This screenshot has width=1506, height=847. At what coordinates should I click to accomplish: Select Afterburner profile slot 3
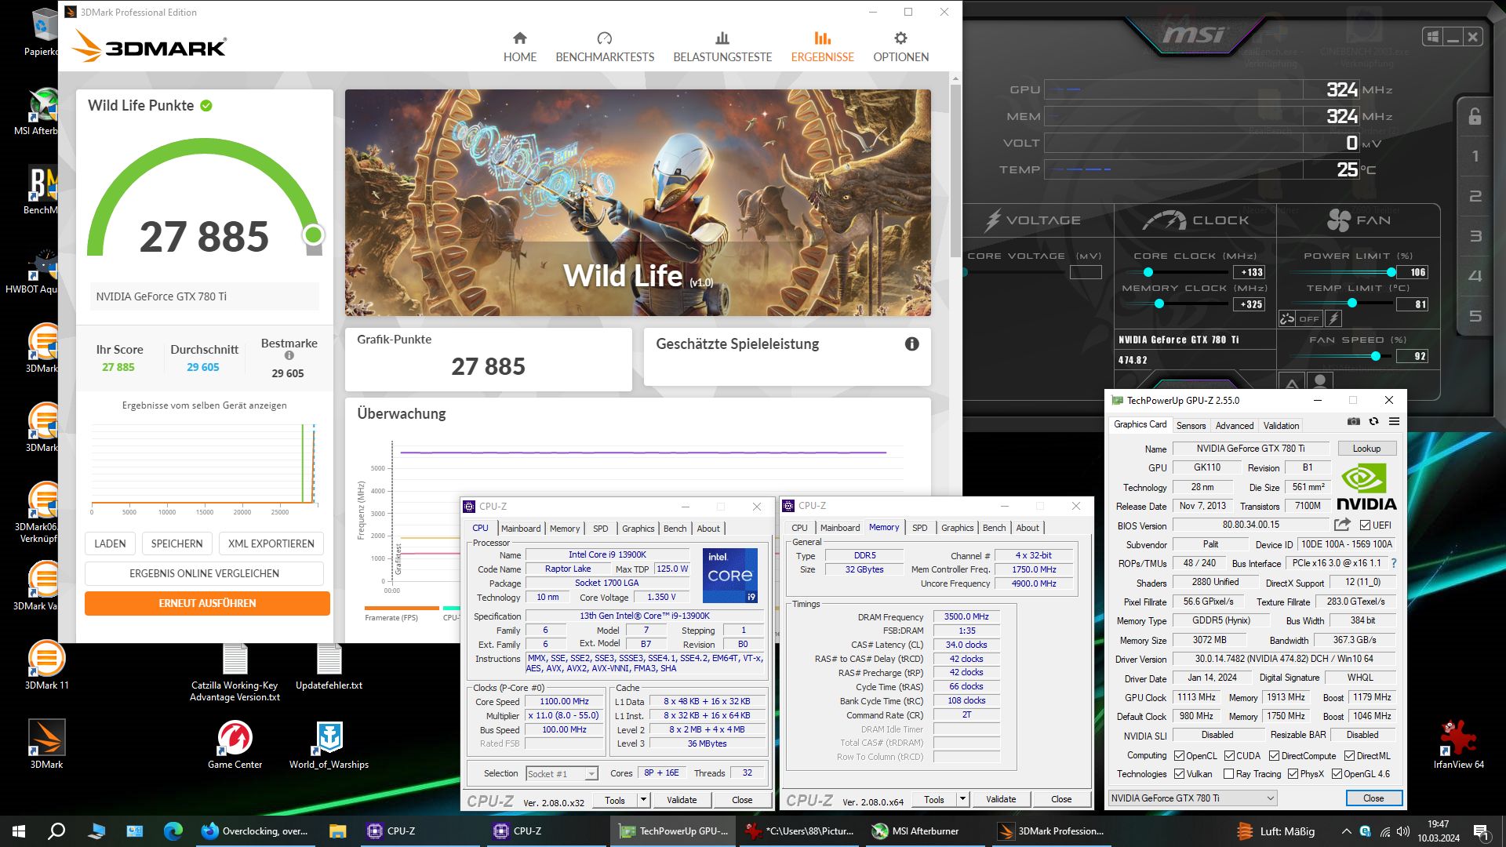pos(1475,236)
